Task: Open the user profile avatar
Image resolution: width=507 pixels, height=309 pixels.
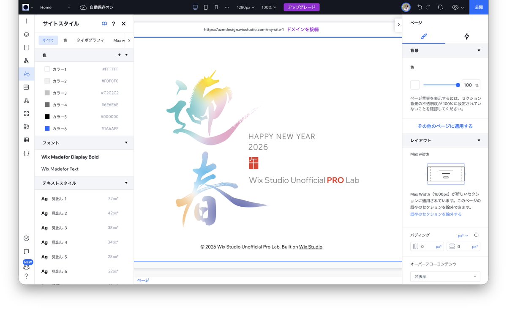Action: click(x=406, y=7)
